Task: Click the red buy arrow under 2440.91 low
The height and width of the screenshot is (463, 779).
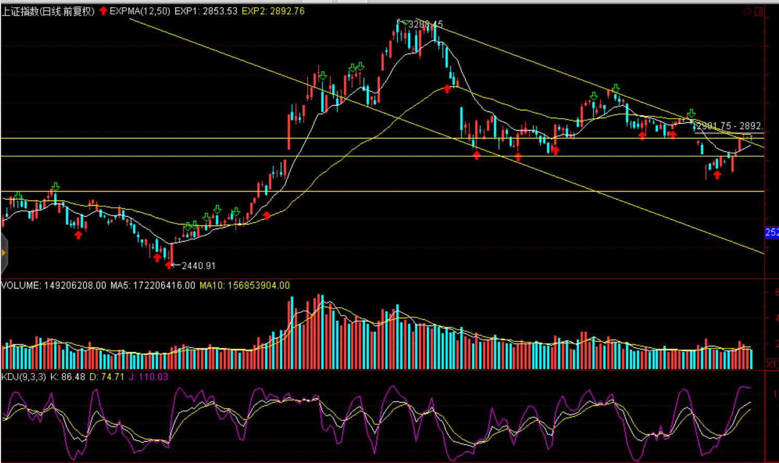Action: (169, 265)
